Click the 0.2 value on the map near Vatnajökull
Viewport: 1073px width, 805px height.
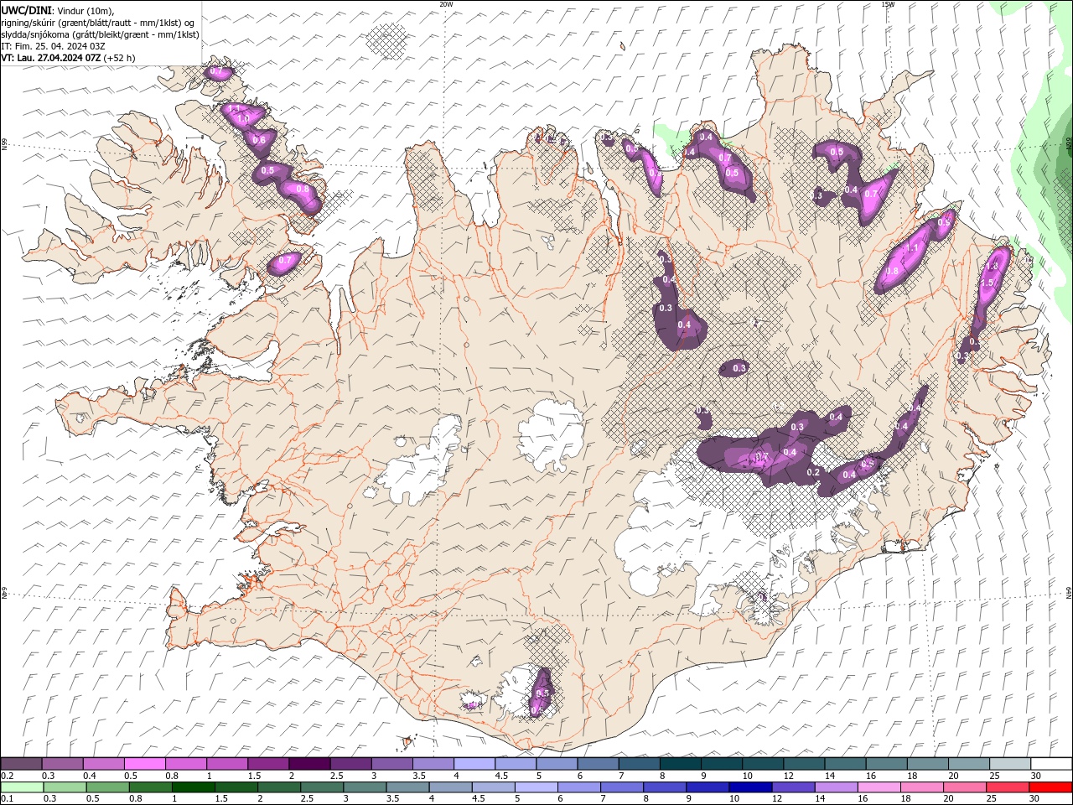click(812, 473)
